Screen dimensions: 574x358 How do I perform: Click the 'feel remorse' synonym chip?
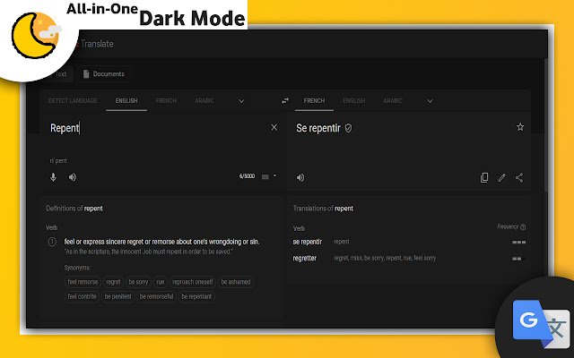83,282
